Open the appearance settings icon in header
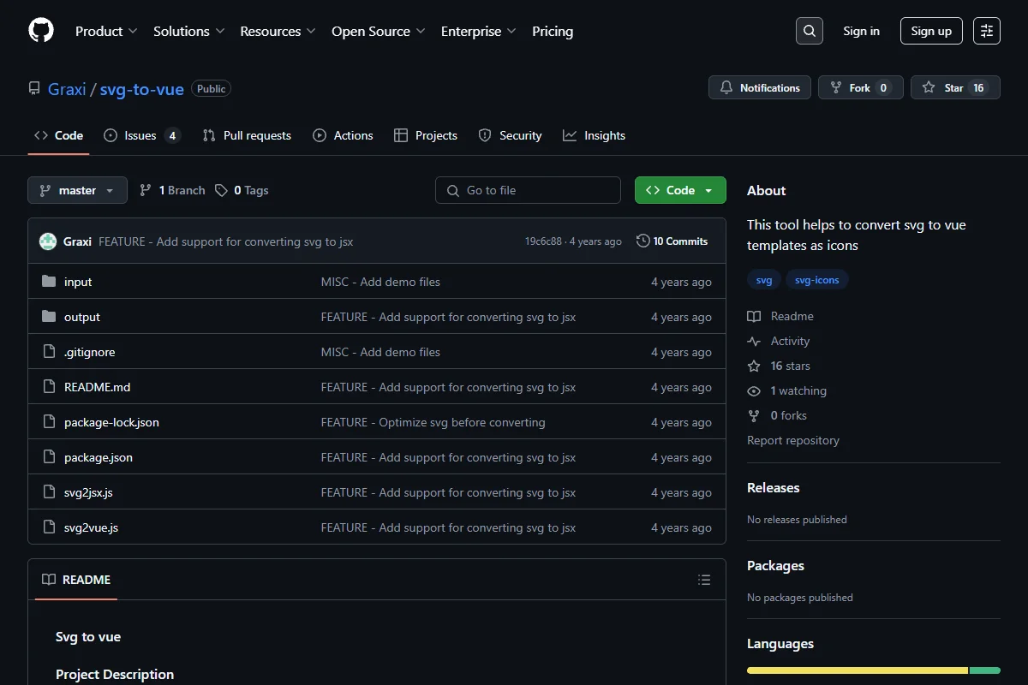The image size is (1028, 685). click(x=987, y=31)
